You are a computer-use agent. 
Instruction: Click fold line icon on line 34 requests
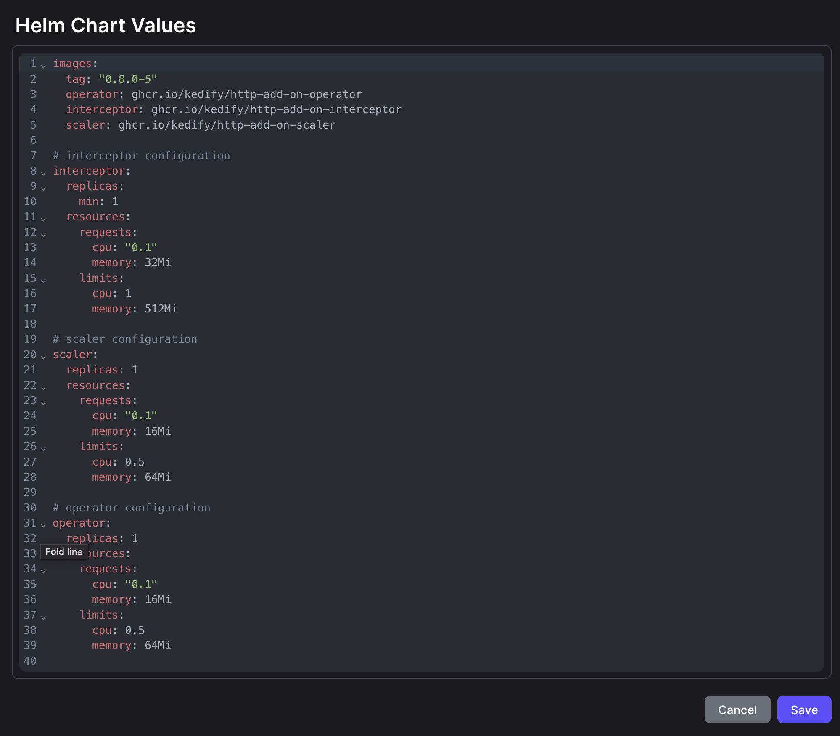click(46, 572)
